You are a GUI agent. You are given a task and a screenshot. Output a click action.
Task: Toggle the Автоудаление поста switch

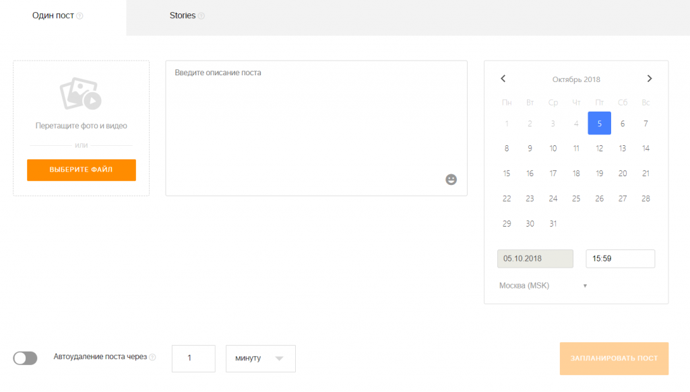(x=25, y=358)
